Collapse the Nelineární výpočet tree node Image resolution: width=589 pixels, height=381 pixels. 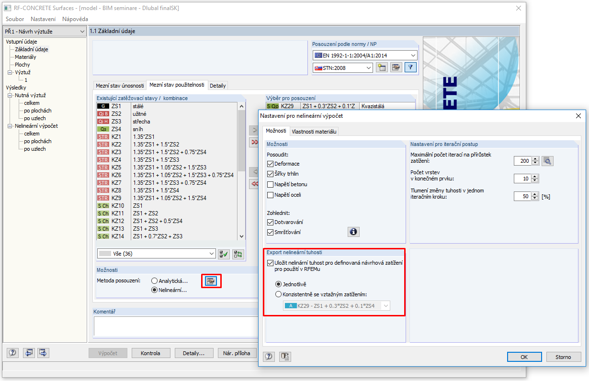point(9,126)
